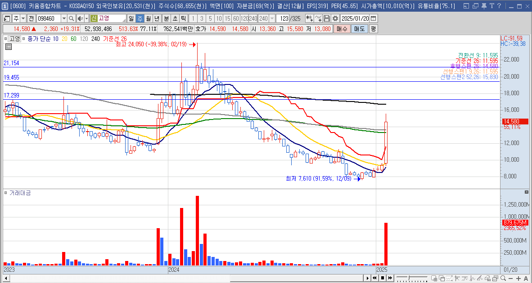This screenshot has height=283, width=532.
Task: Select the 15 interval button
Action: (228, 18)
